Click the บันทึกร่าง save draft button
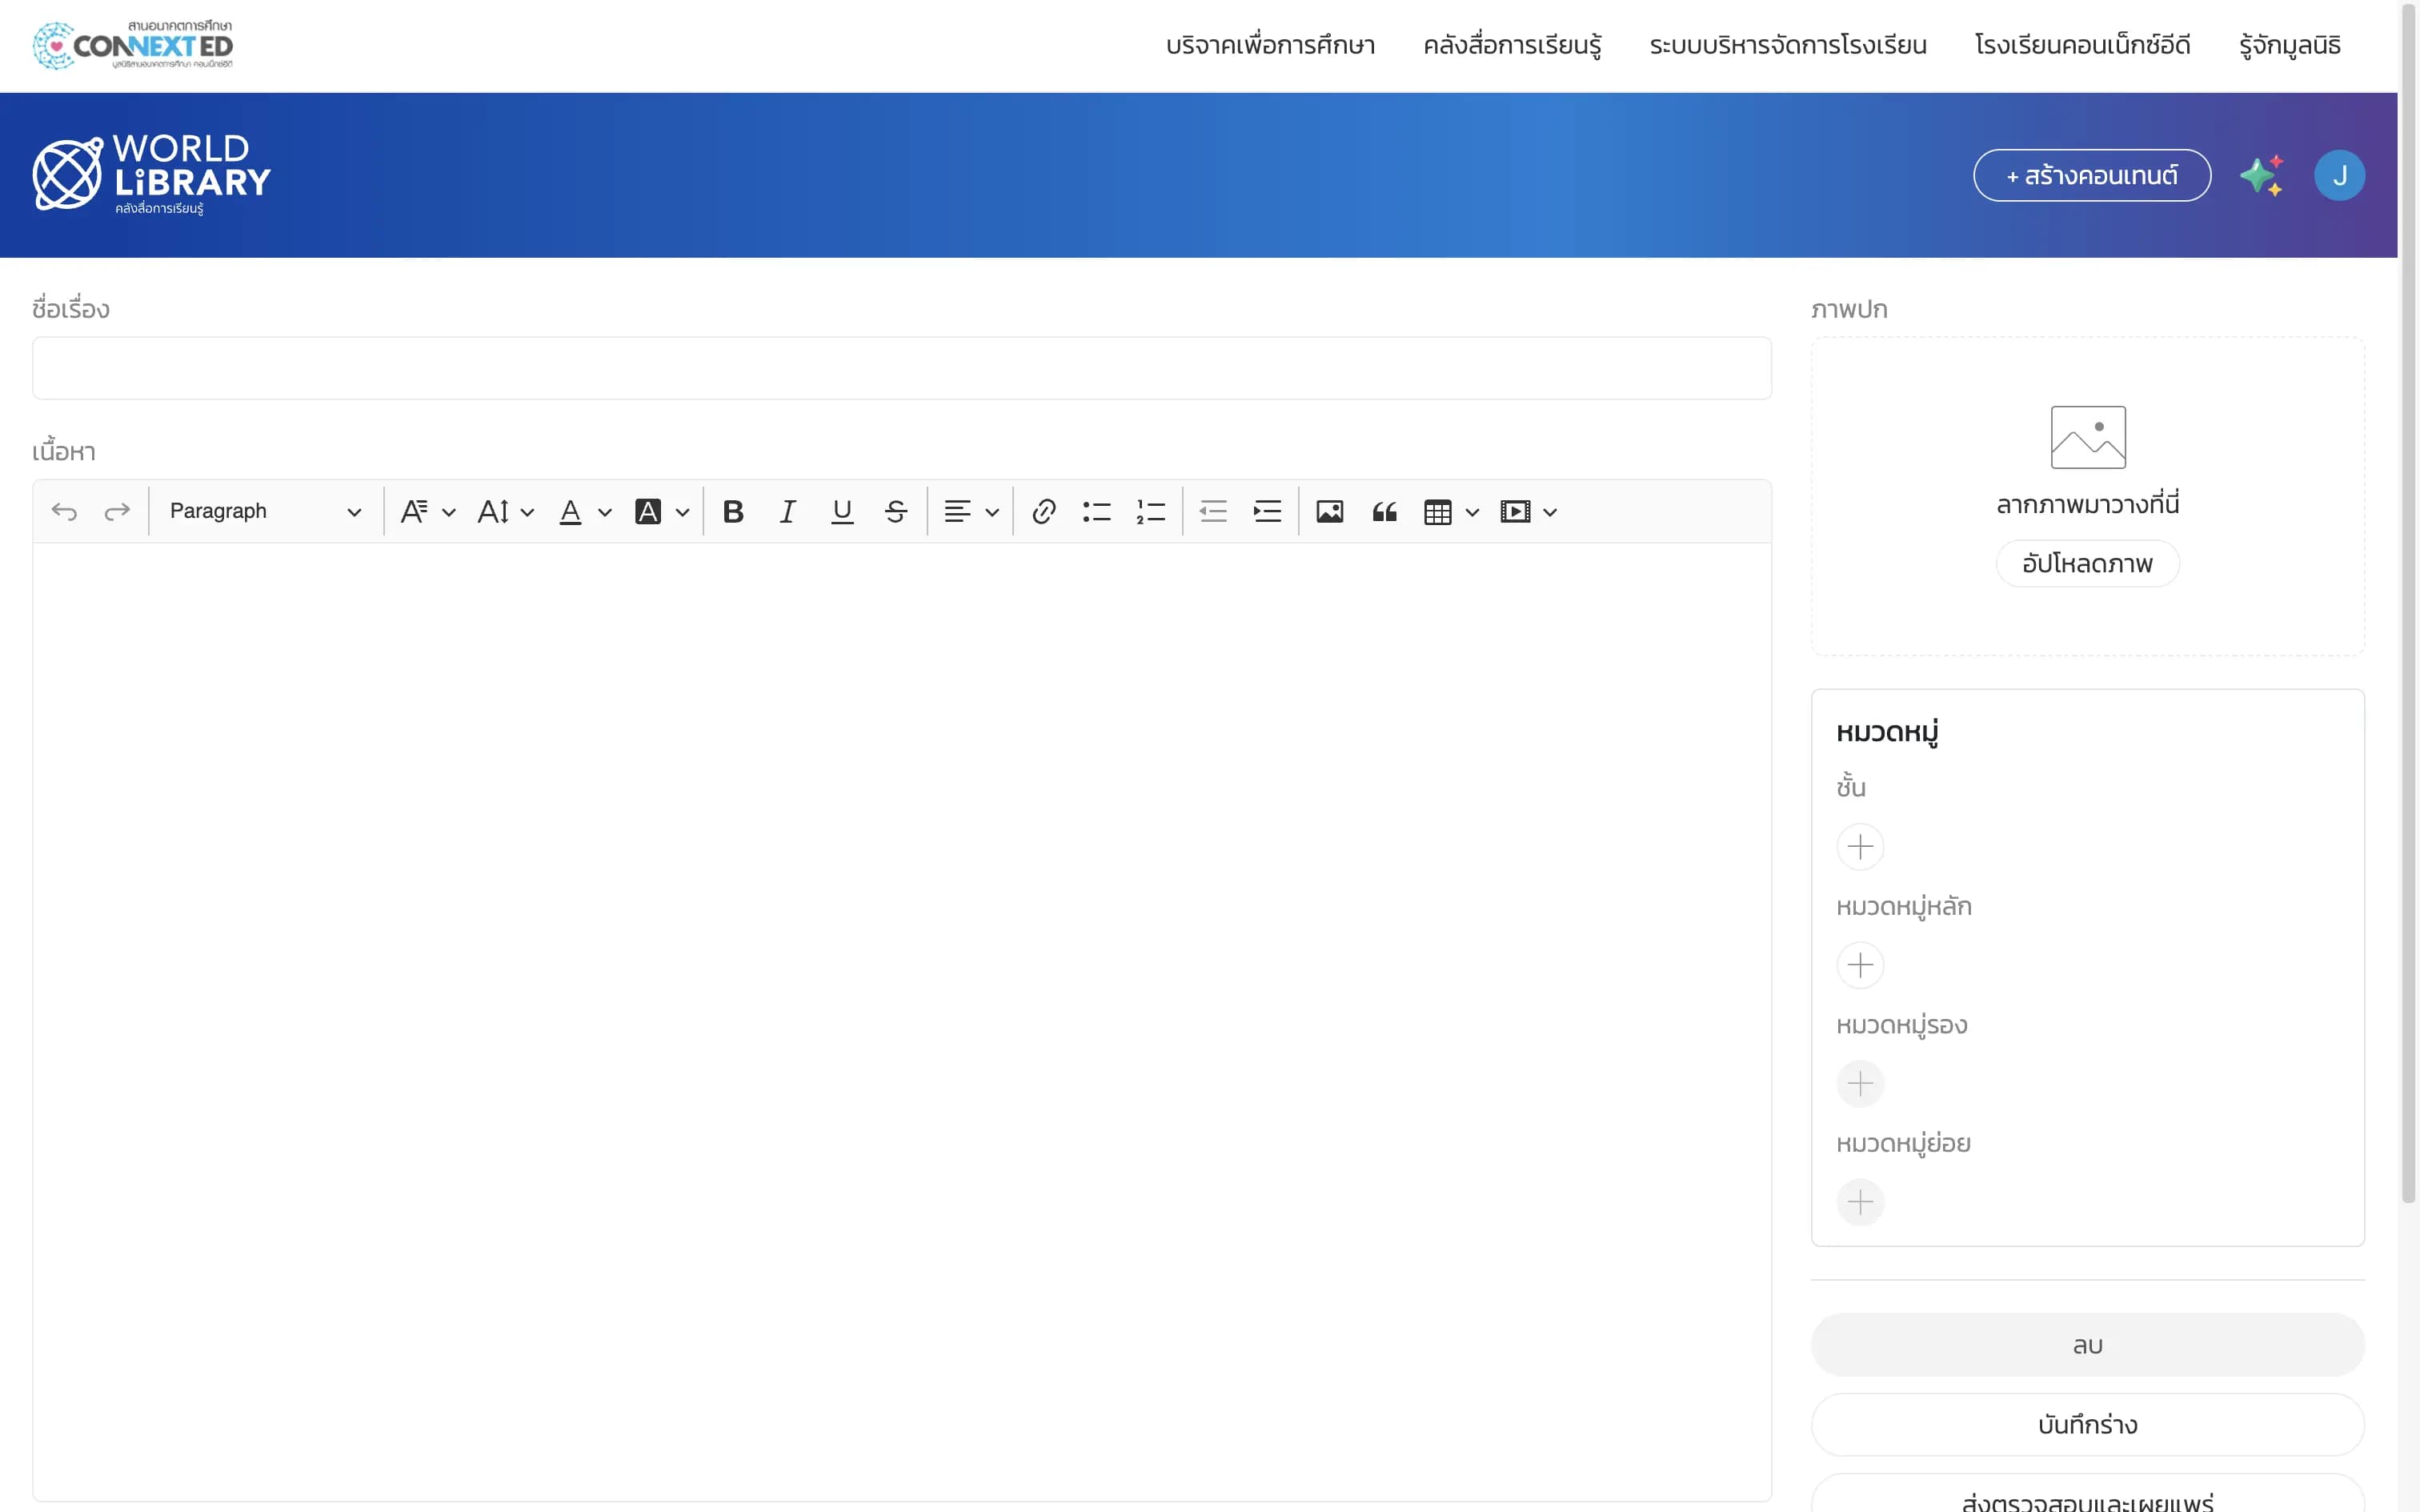 (x=2087, y=1424)
